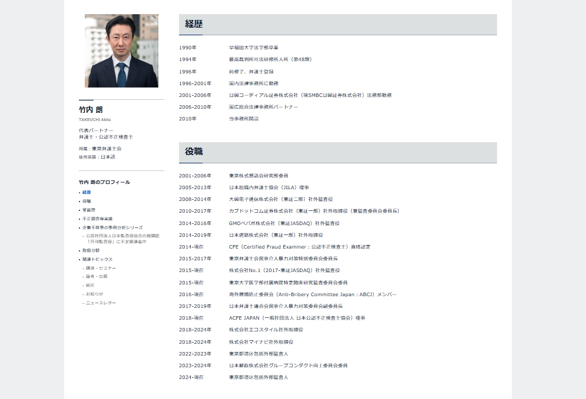Click the entry 国内法律事務所に勤務
Viewport: 586px width, 399px height.
tap(253, 83)
